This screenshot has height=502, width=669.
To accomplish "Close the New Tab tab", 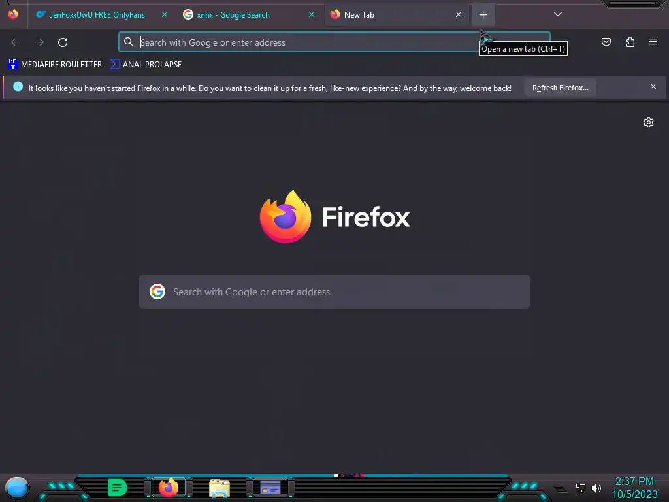I will click(x=459, y=14).
